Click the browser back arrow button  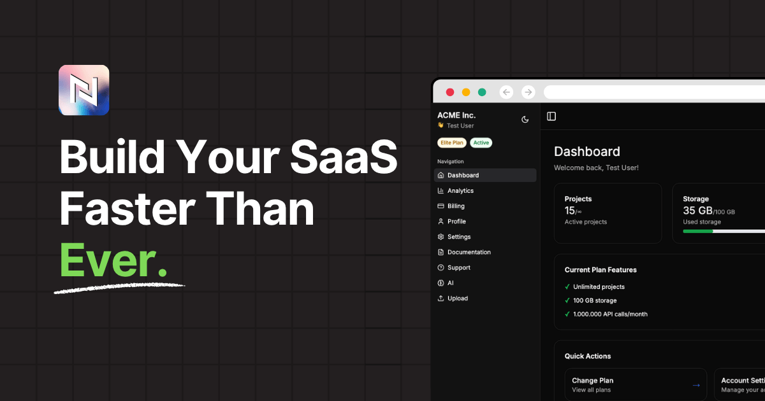pyautogui.click(x=506, y=92)
